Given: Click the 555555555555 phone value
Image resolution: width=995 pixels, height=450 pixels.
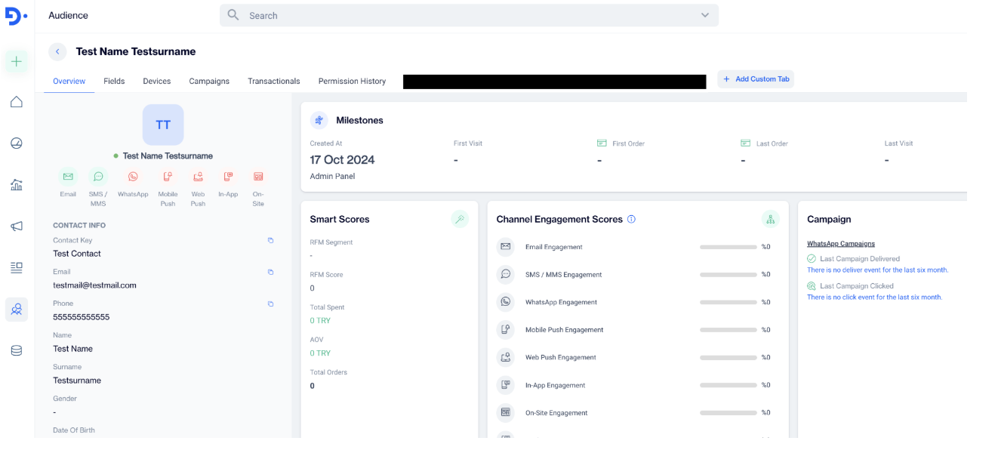Looking at the screenshot, I should tap(81, 317).
